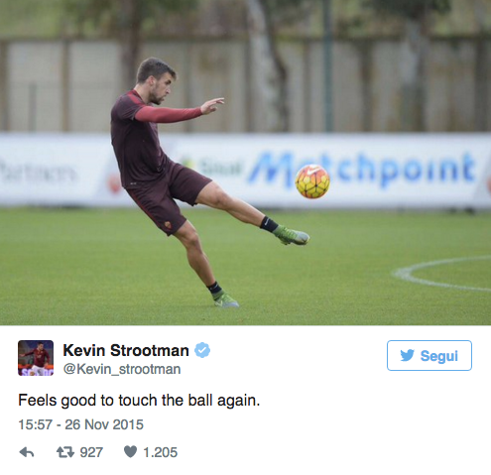Retweet using the retweet arrows icon
This screenshot has width=491, height=475.
[x=65, y=452]
